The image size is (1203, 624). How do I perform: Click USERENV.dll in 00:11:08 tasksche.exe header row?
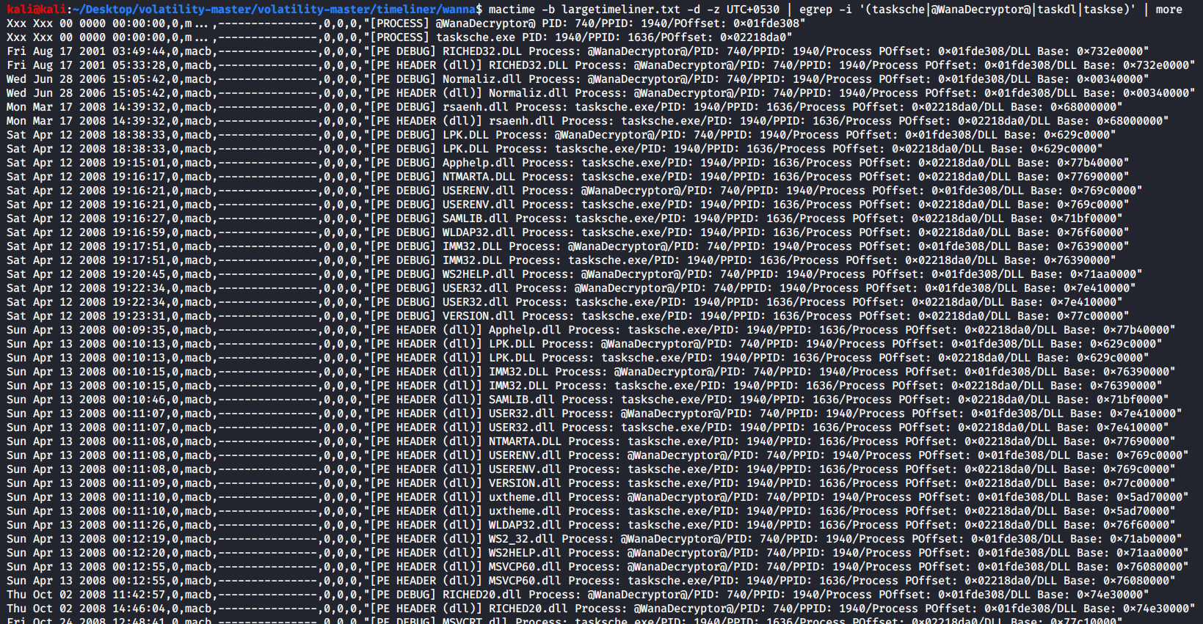pos(526,469)
